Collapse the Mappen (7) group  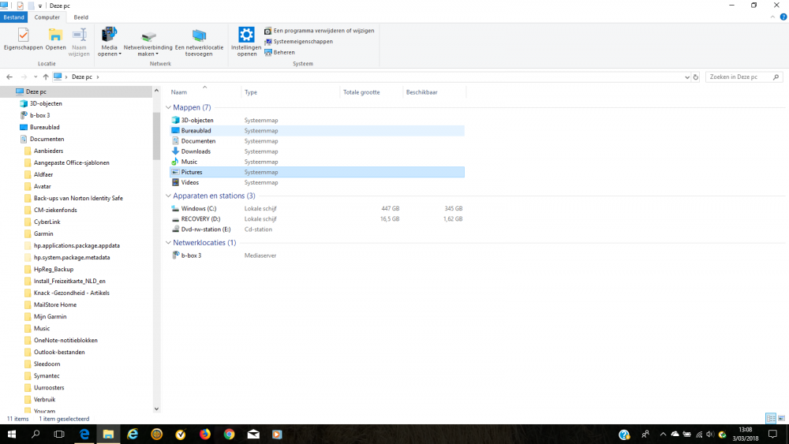click(168, 107)
